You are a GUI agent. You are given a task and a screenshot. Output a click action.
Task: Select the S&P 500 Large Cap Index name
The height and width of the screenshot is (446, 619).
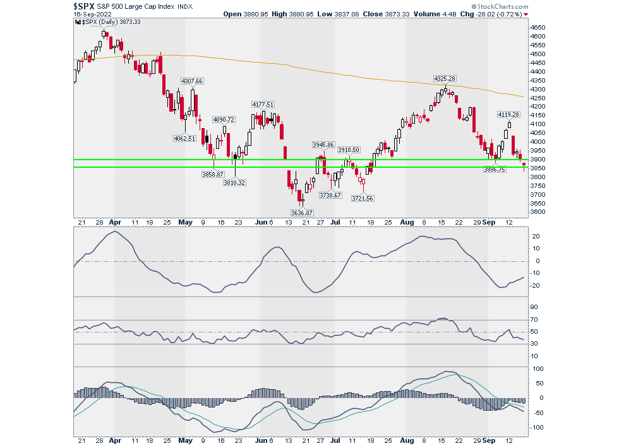click(x=135, y=7)
